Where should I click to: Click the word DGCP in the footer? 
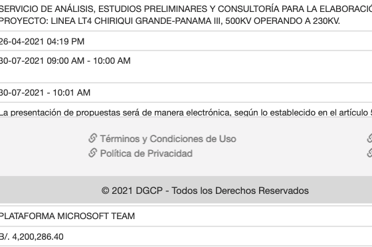[149, 191]
